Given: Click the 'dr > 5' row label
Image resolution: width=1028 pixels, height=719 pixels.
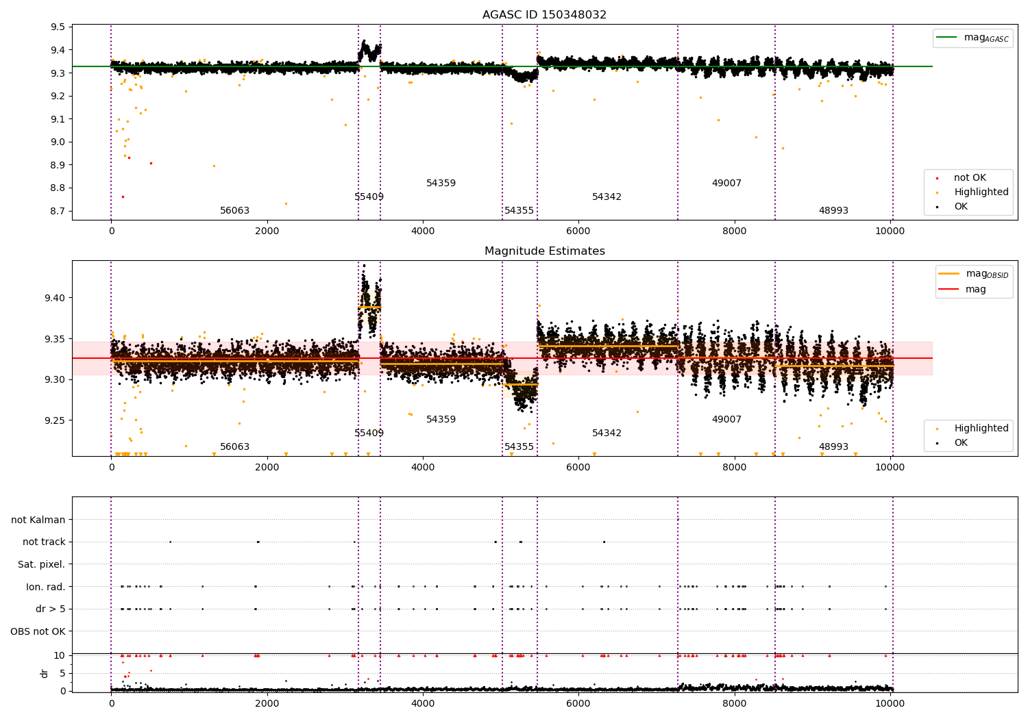Looking at the screenshot, I should point(51,609).
